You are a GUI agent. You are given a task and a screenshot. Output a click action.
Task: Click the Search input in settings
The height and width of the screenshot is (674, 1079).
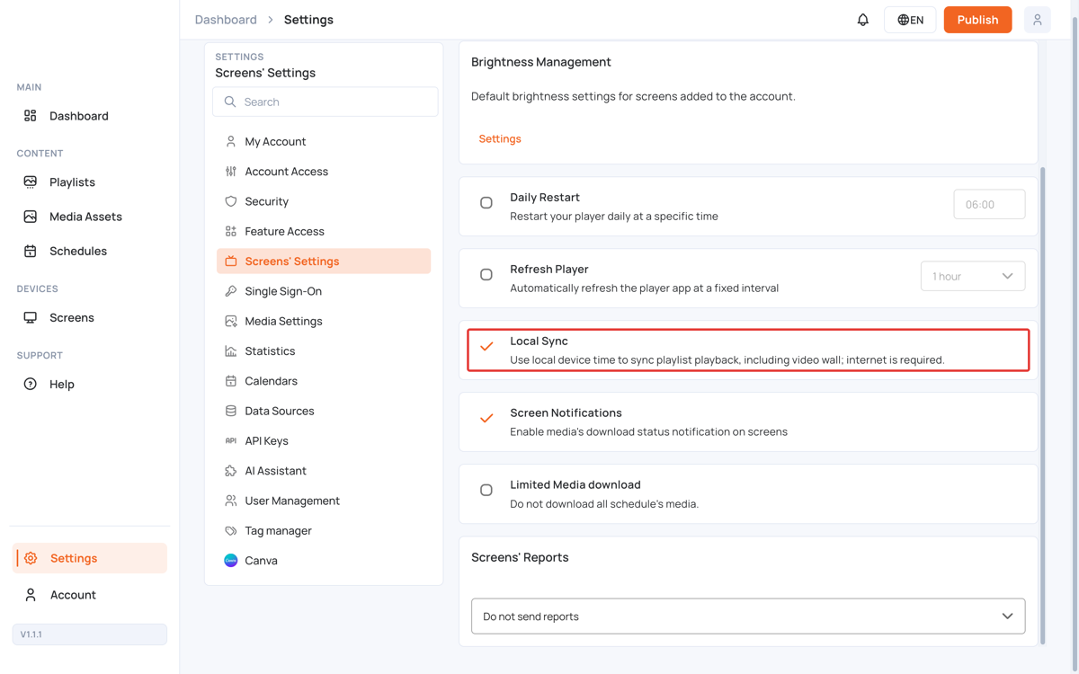point(325,102)
